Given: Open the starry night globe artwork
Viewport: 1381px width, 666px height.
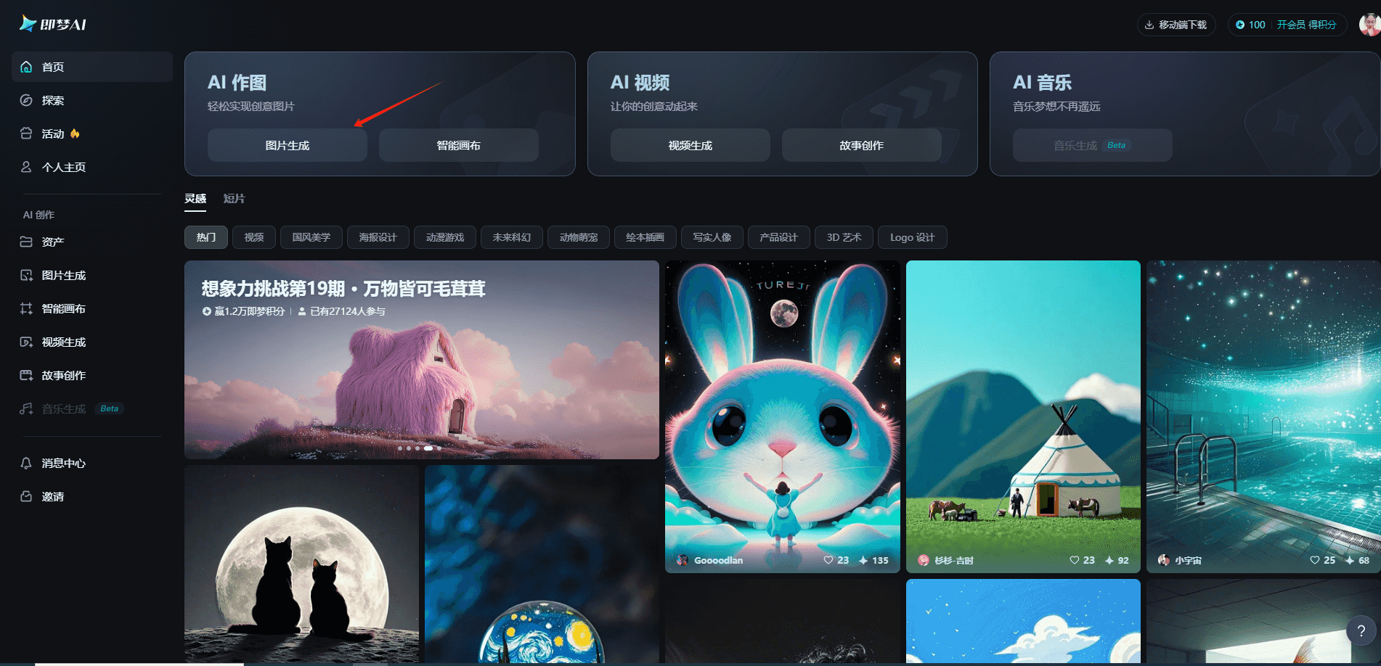Looking at the screenshot, I should pos(542,564).
